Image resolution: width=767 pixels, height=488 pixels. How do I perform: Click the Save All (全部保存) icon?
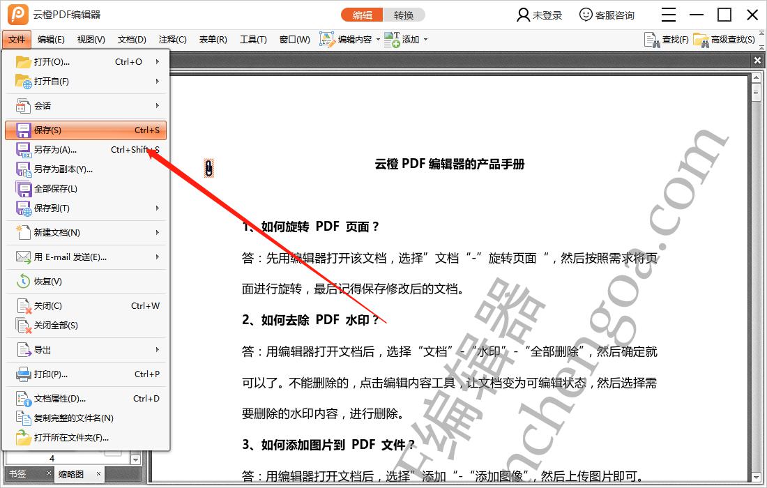pos(24,189)
